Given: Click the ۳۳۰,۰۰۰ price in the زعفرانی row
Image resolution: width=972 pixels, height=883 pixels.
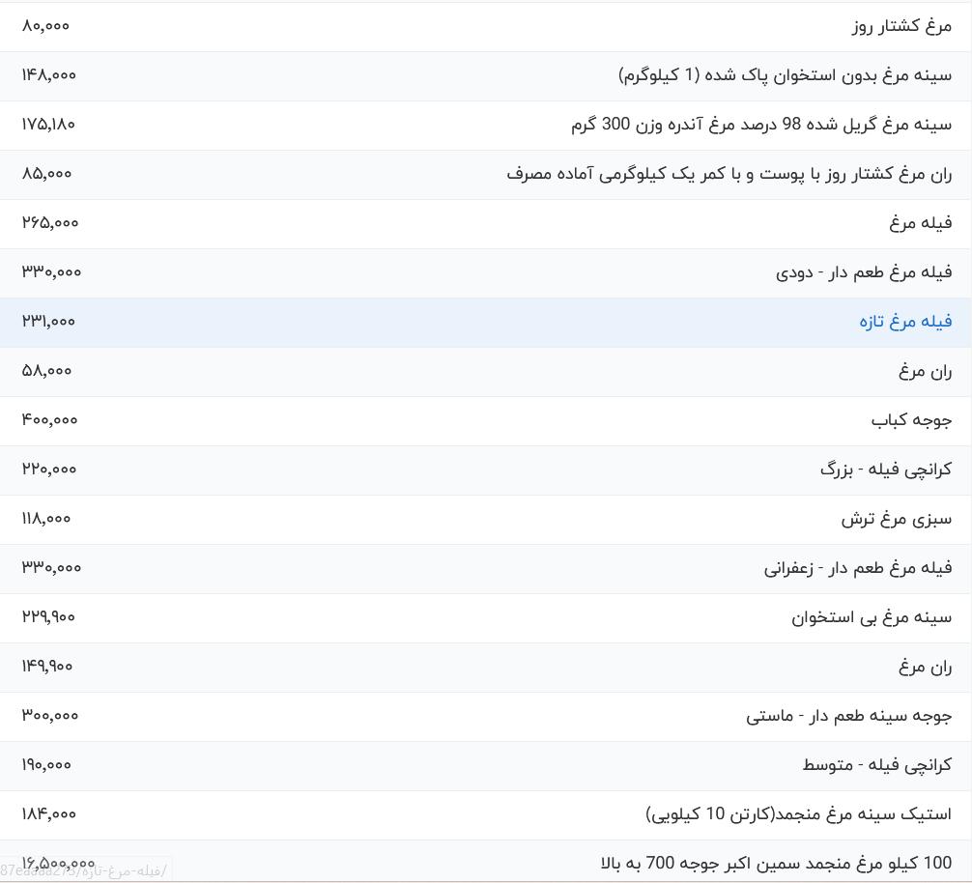Looking at the screenshot, I should coord(51,568).
